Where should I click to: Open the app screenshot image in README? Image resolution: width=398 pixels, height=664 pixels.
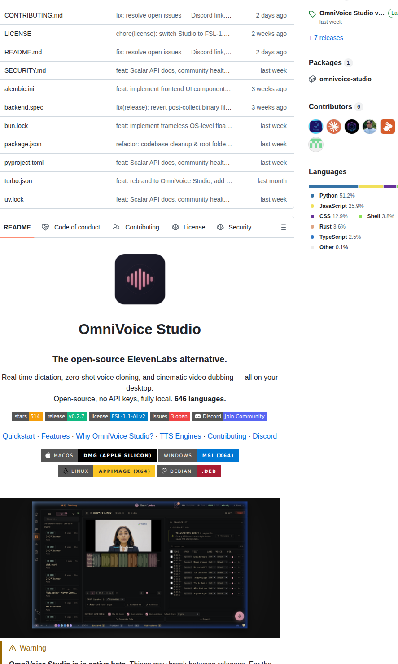tap(140, 568)
